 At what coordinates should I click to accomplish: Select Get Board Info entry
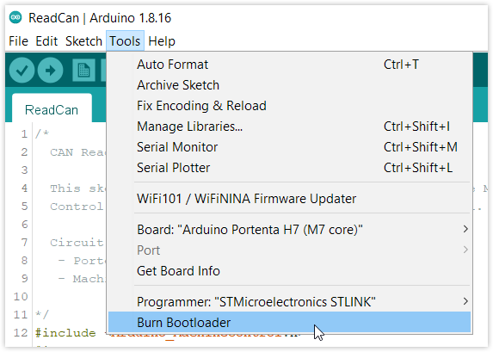[x=289, y=271]
